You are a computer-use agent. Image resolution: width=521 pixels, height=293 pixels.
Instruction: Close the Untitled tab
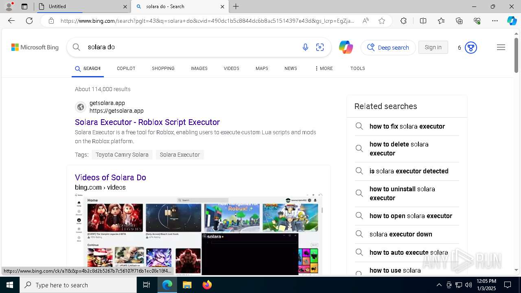point(125,7)
